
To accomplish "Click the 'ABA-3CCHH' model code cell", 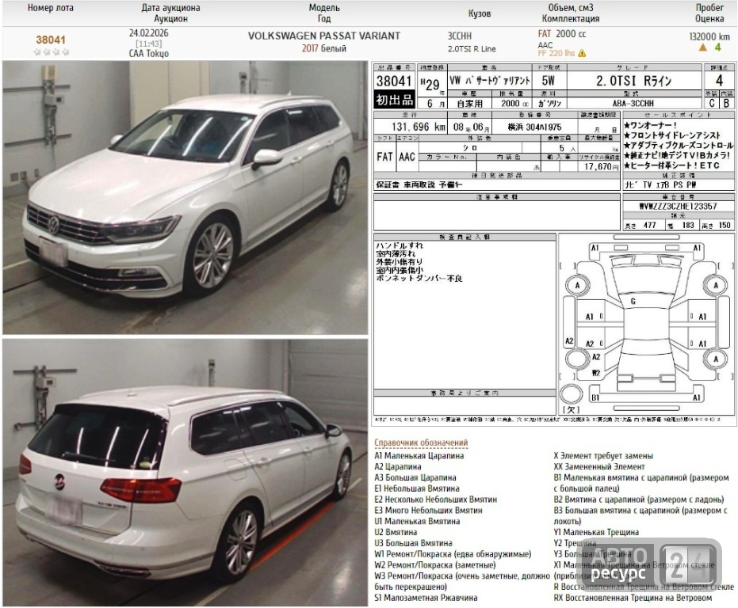I will pyautogui.click(x=633, y=104).
